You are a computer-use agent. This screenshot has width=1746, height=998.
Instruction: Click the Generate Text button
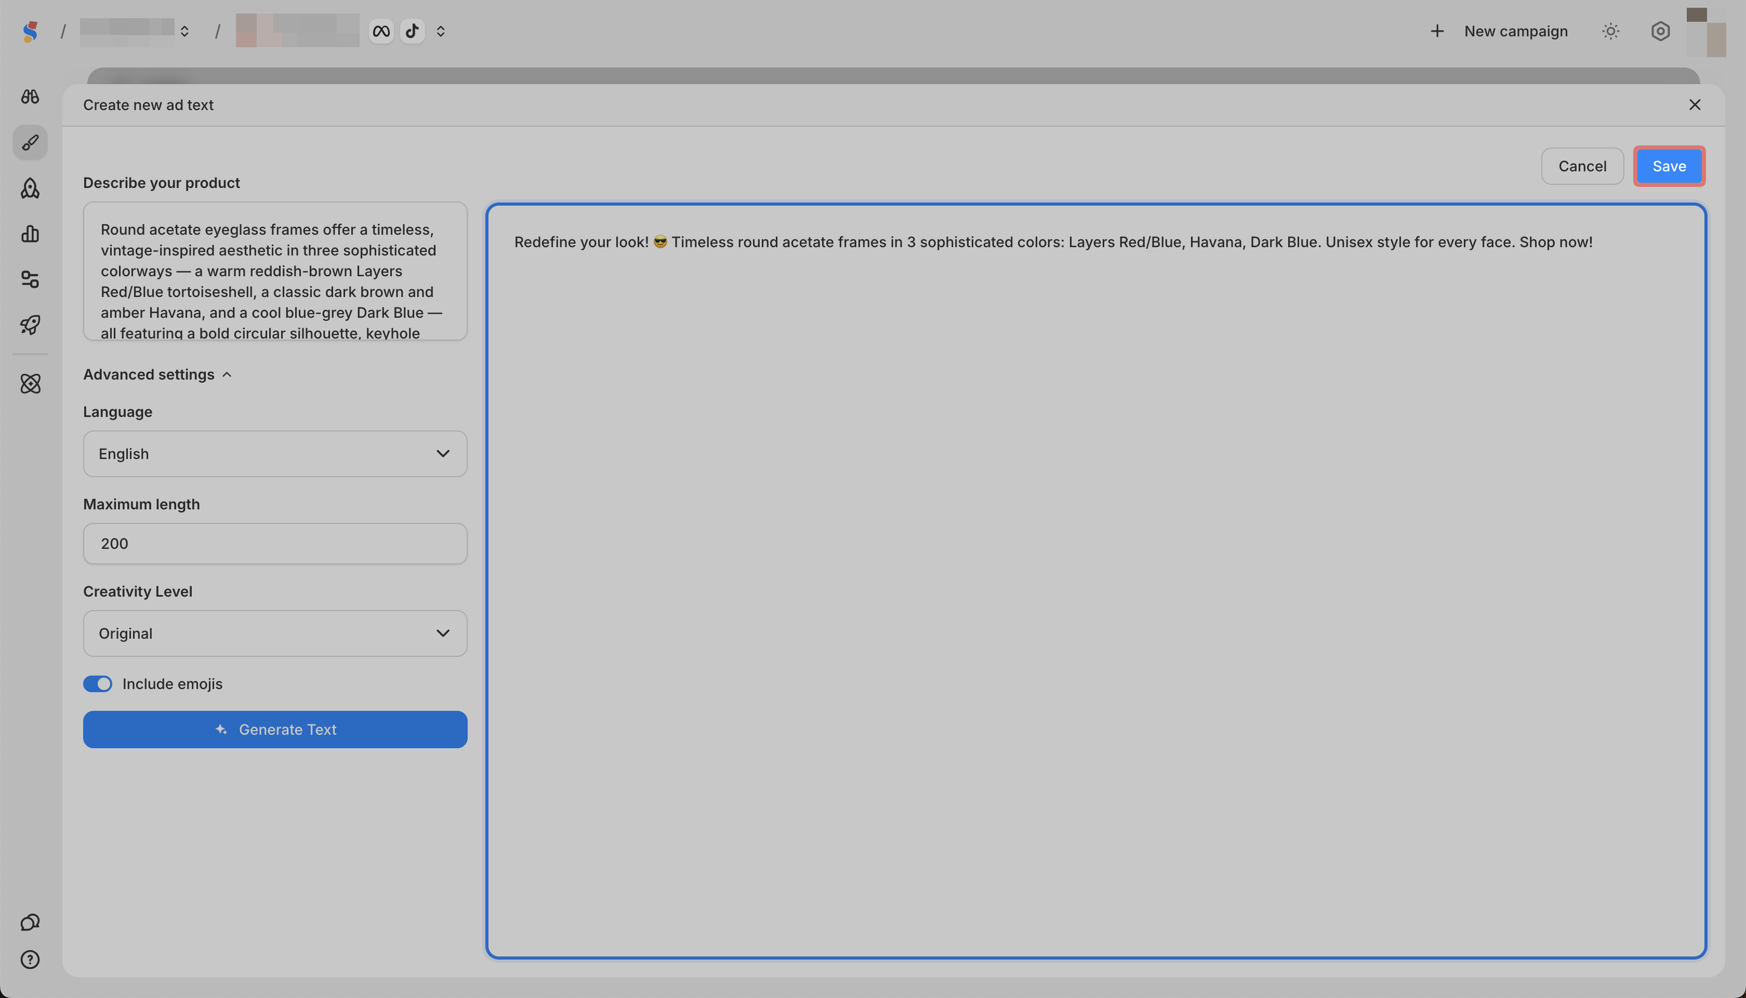pyautogui.click(x=275, y=730)
